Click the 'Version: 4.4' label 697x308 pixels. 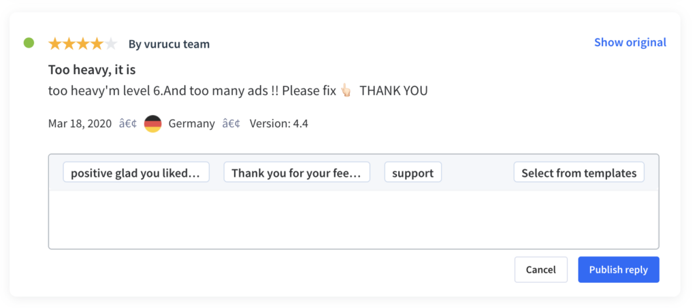[278, 123]
